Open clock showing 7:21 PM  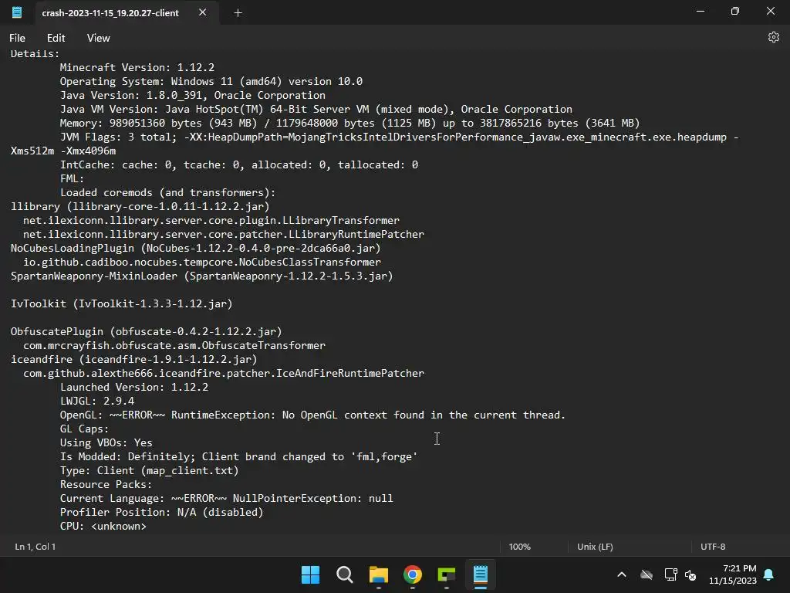pyautogui.click(x=733, y=574)
